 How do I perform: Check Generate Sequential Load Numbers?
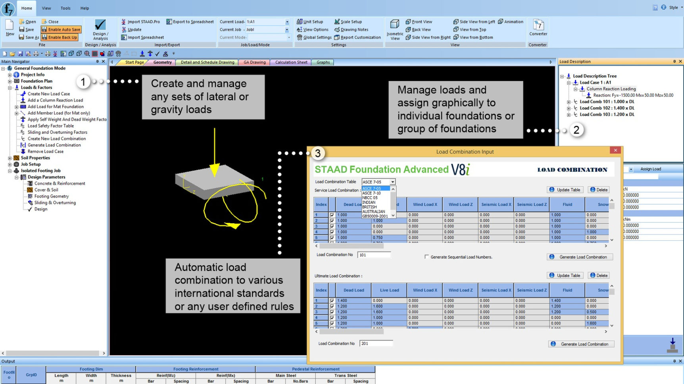(427, 257)
